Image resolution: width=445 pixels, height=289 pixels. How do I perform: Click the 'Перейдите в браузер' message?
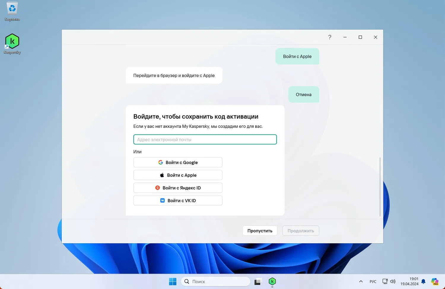tap(174, 75)
